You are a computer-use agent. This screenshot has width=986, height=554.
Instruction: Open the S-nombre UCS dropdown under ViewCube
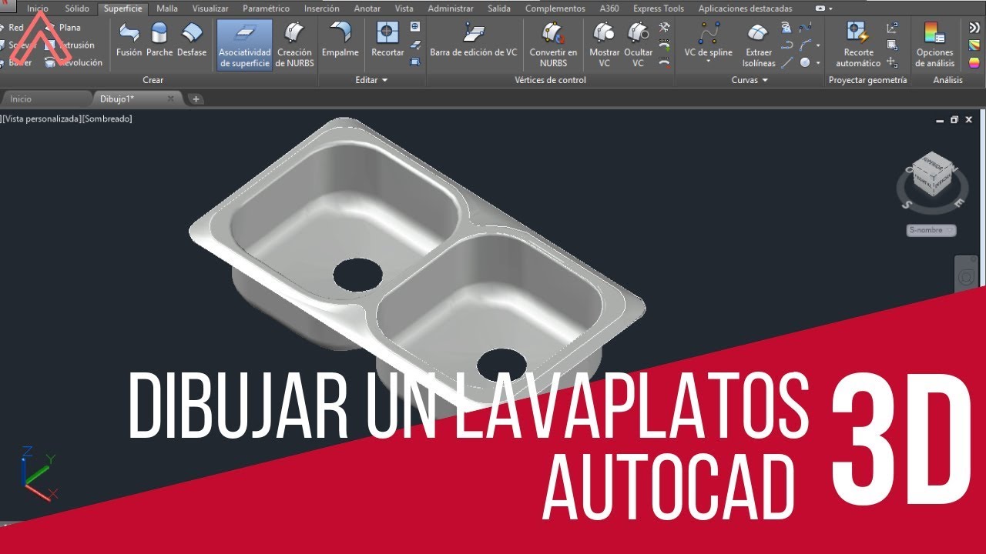[931, 230]
